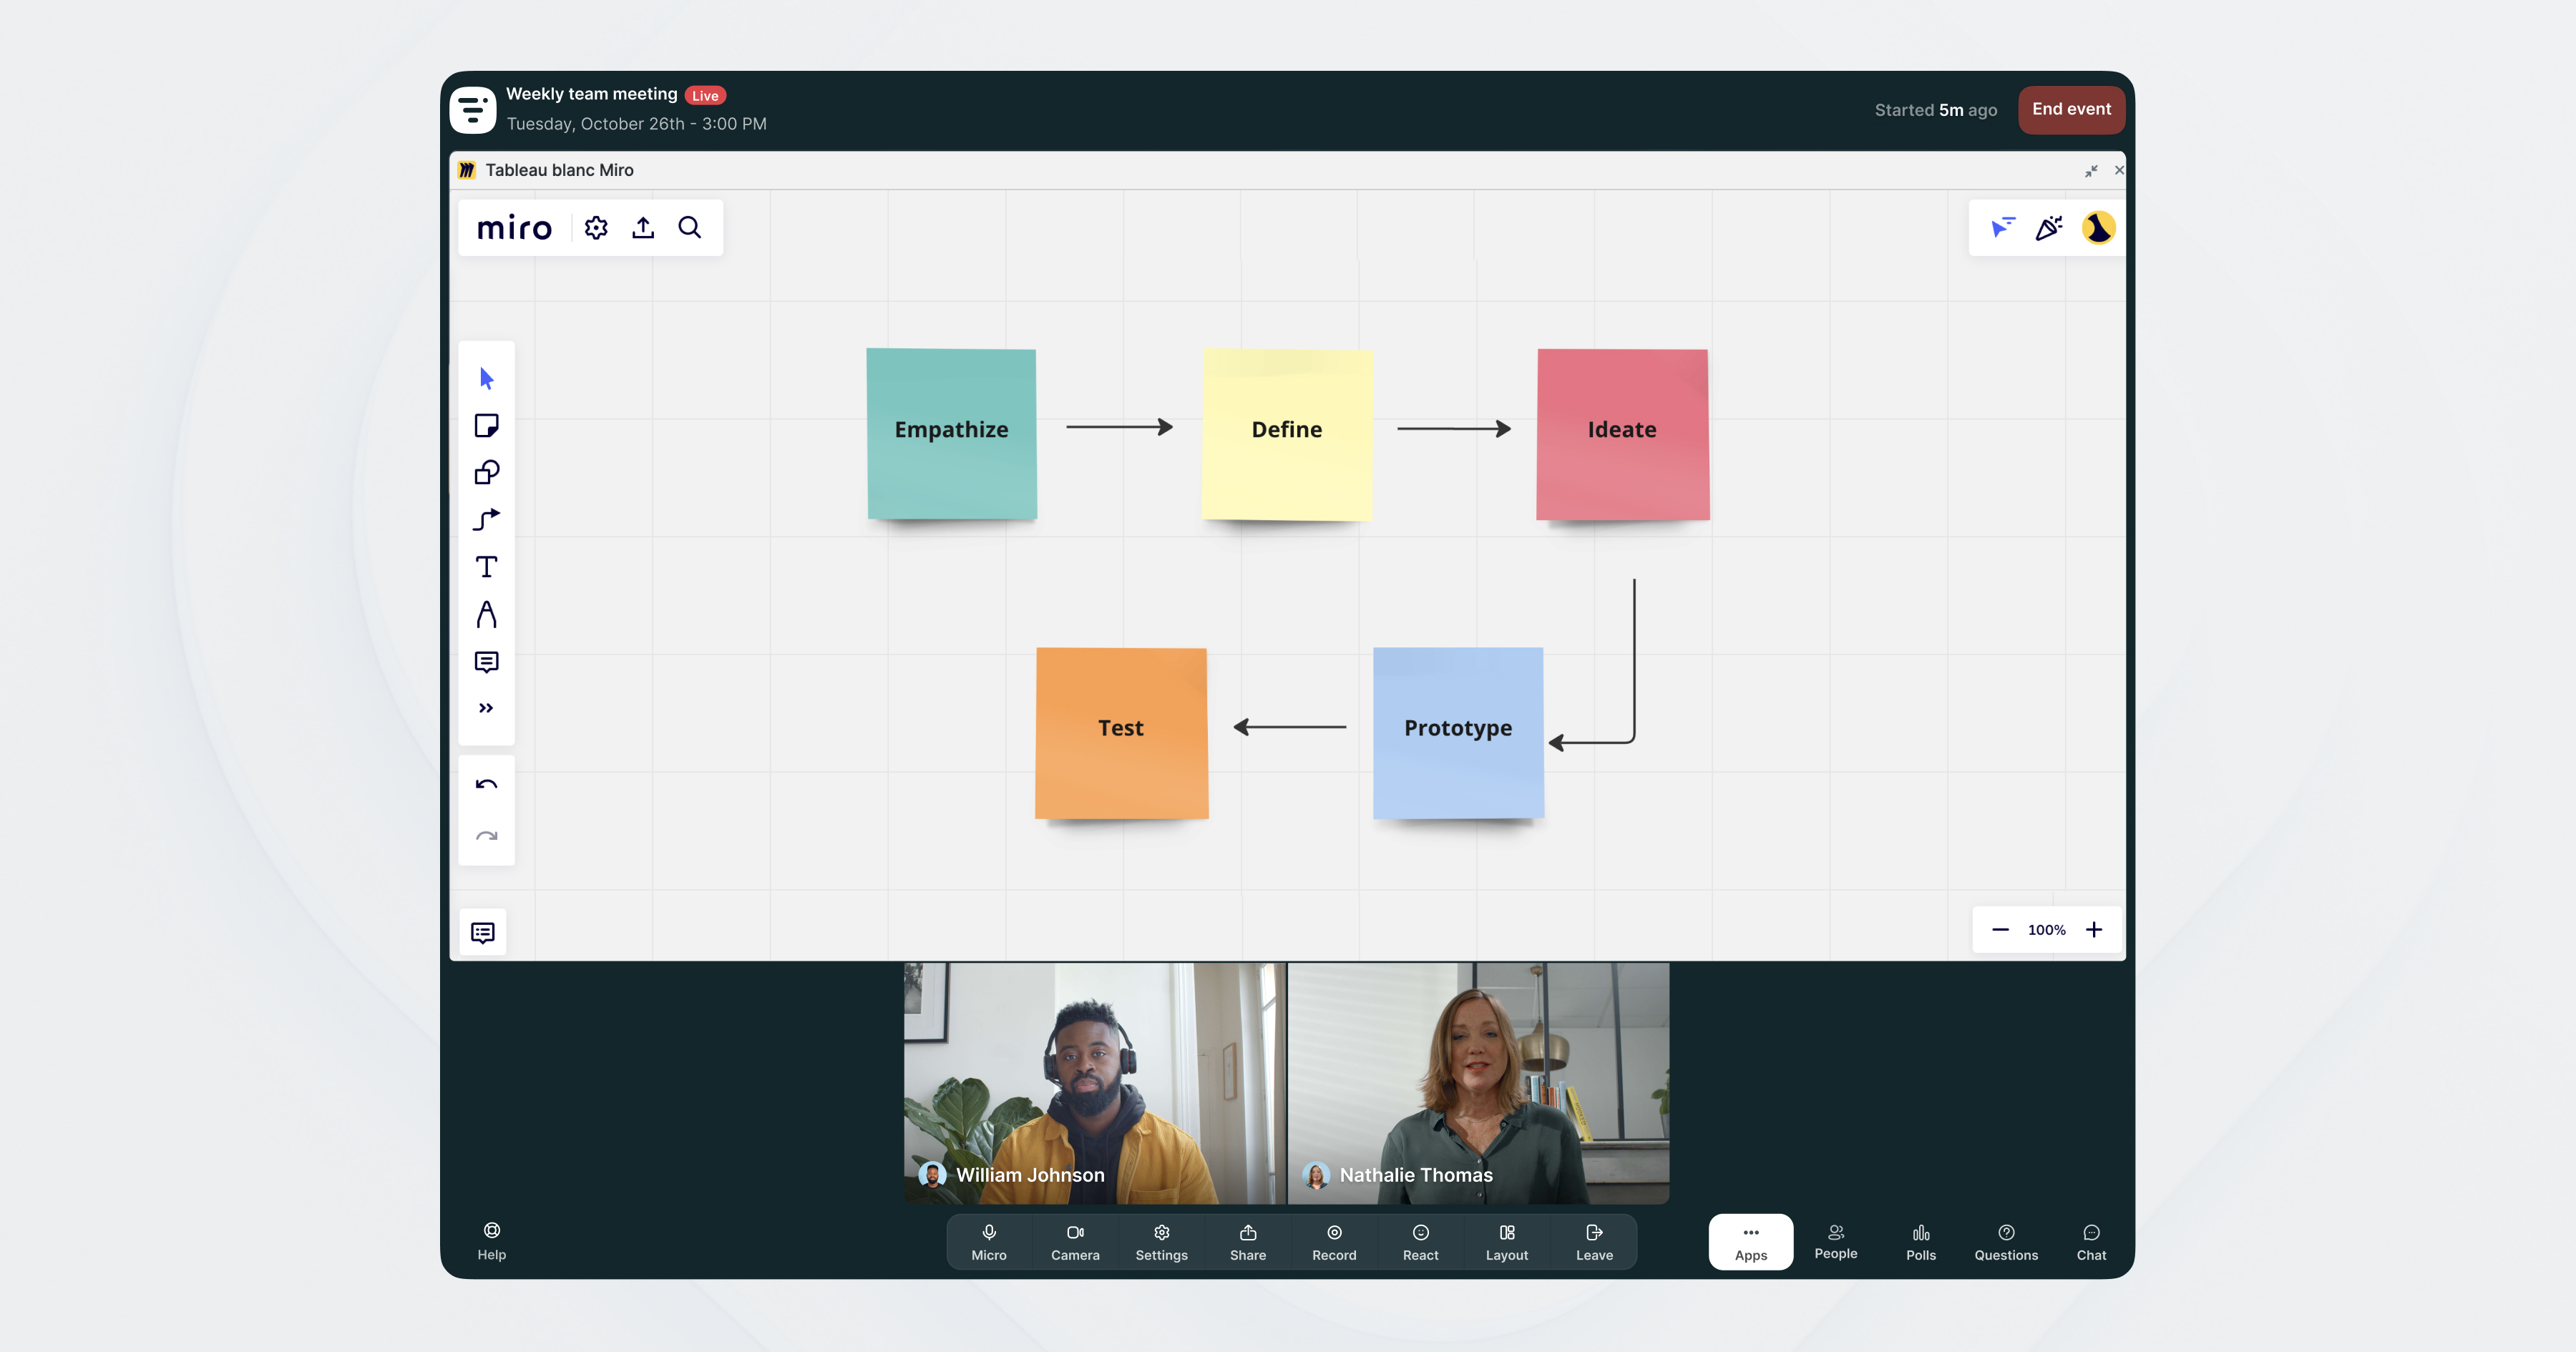Select William Johnson's video tile
Viewport: 2576px width, 1352px height.
tap(1094, 1083)
